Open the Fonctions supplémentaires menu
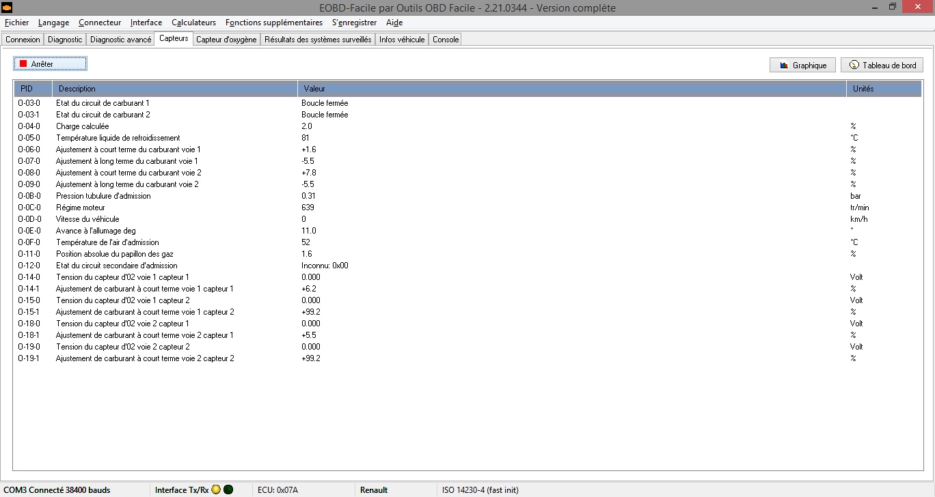The image size is (935, 497). point(273,23)
